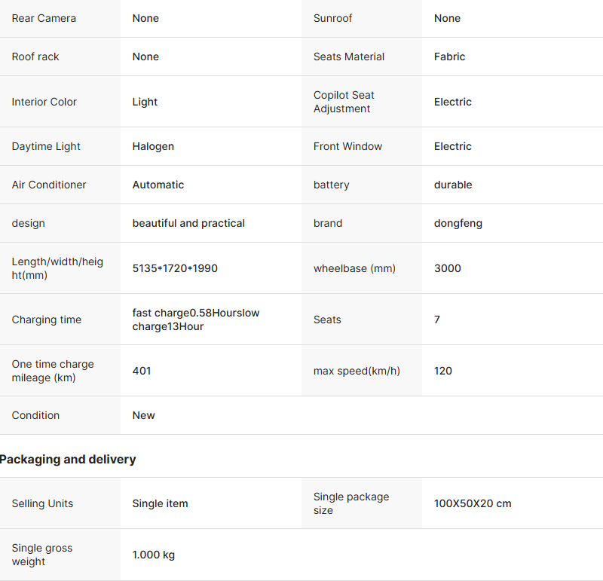Select the 'Front Window' attribute label
This screenshot has width=603, height=581.
347,146
